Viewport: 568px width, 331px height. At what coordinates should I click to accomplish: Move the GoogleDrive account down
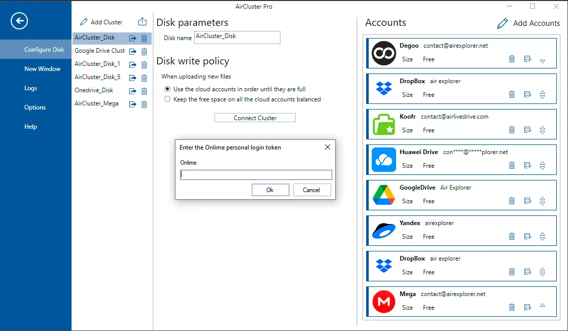(542, 203)
